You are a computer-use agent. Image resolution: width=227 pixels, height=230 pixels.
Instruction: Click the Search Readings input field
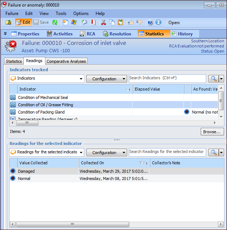pos(167,152)
